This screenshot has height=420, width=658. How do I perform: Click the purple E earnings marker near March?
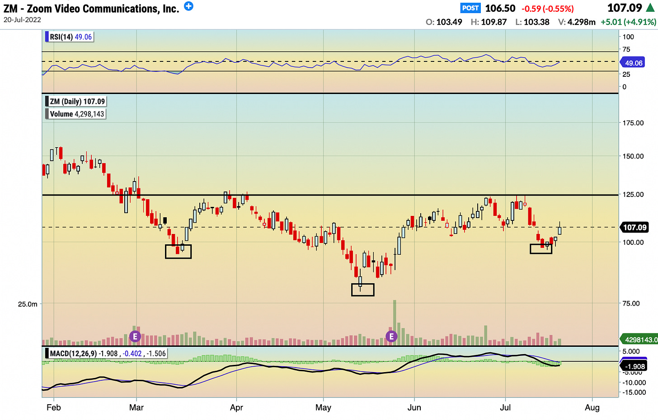coord(135,336)
